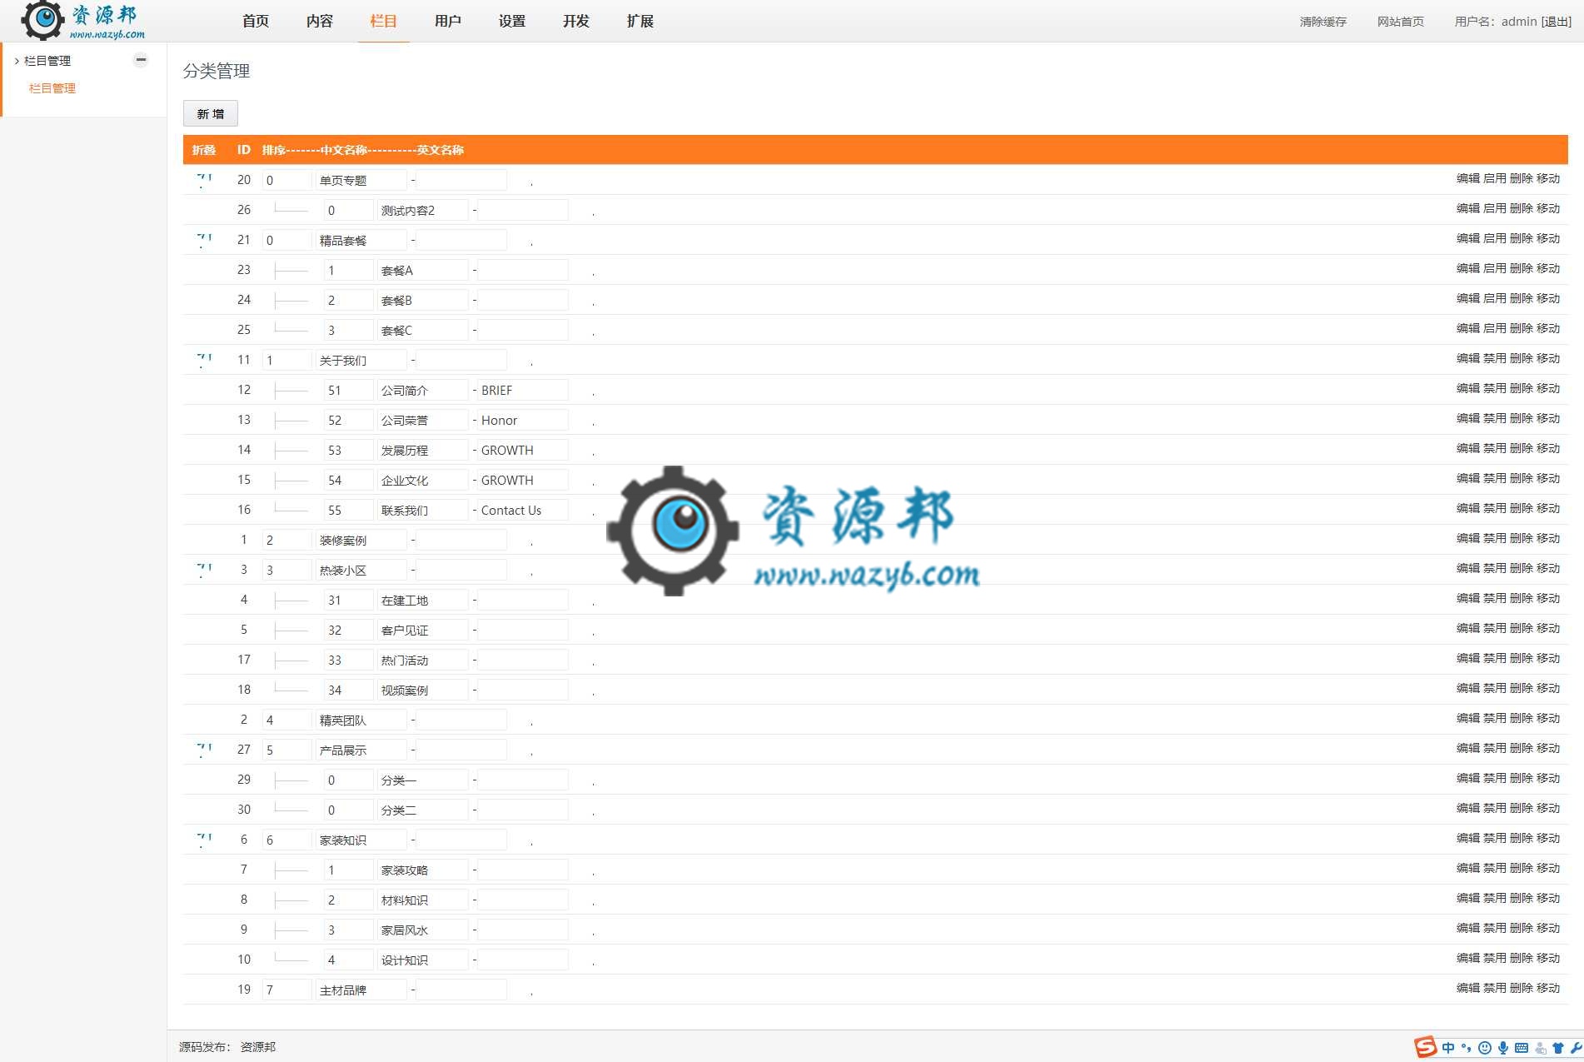The image size is (1584, 1062).
Task: Click 删除 for the 套餐B row
Action: click(1521, 298)
